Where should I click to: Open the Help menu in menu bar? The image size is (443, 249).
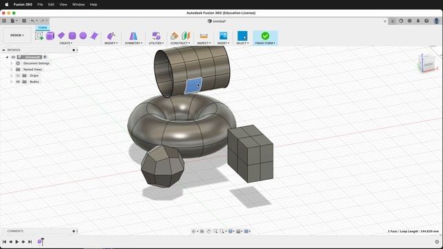pyautogui.click(x=93, y=5)
